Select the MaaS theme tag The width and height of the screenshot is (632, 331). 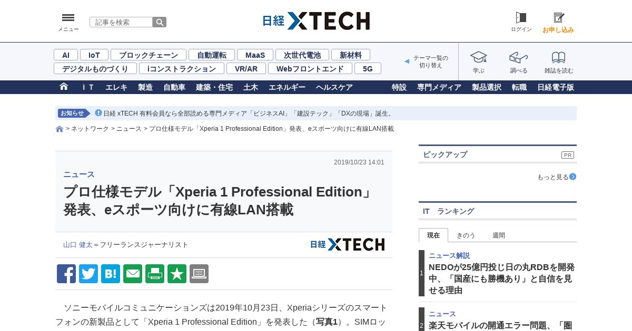pyautogui.click(x=255, y=55)
